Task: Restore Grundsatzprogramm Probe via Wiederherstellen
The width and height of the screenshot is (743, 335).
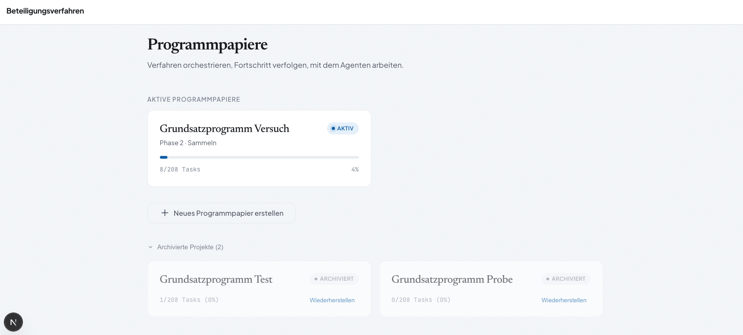Action: point(564,300)
